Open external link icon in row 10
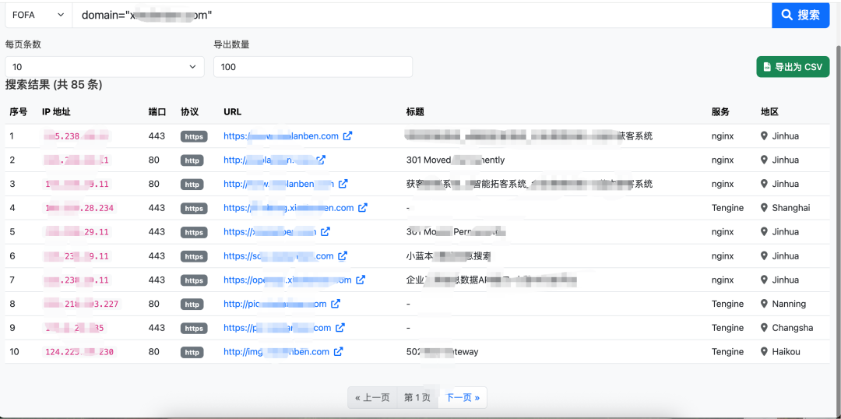This screenshot has height=419, width=841. pyautogui.click(x=339, y=352)
